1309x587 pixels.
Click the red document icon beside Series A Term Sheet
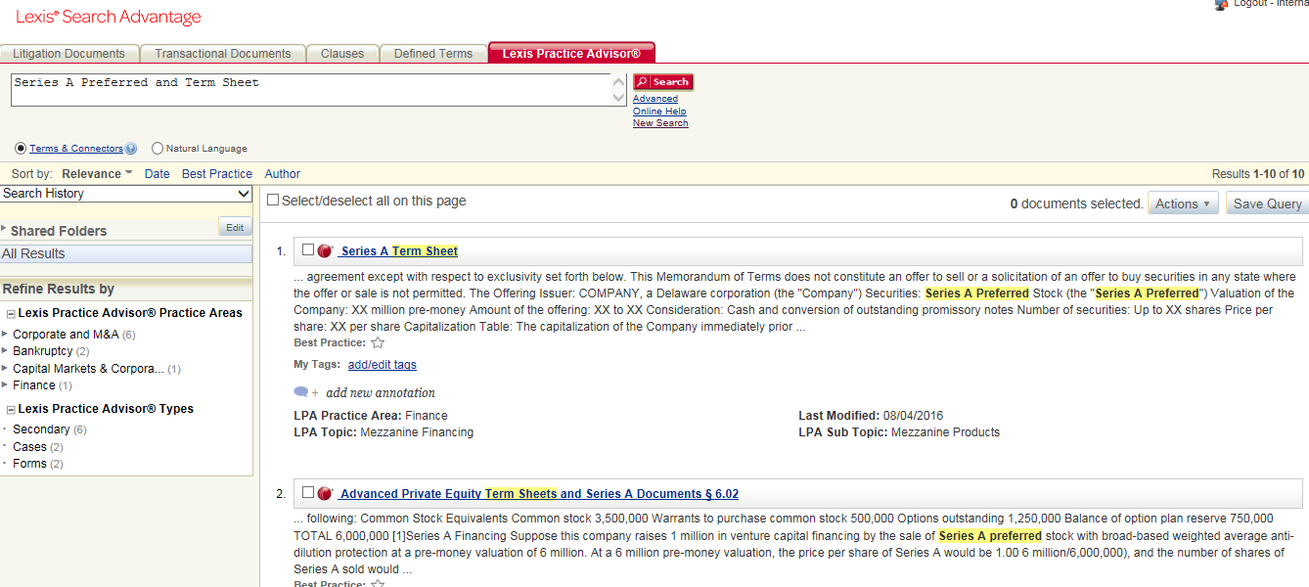coord(325,250)
